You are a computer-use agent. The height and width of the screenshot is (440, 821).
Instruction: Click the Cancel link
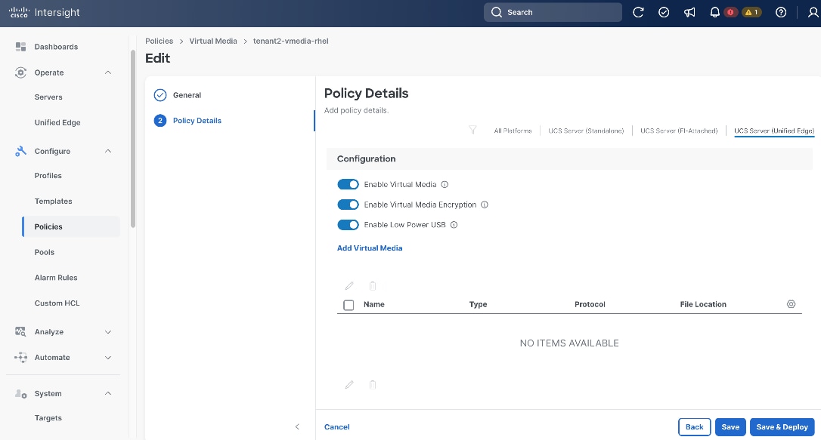(x=336, y=427)
